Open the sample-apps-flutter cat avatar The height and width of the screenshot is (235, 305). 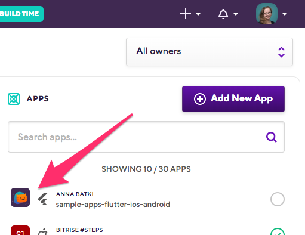tap(20, 197)
